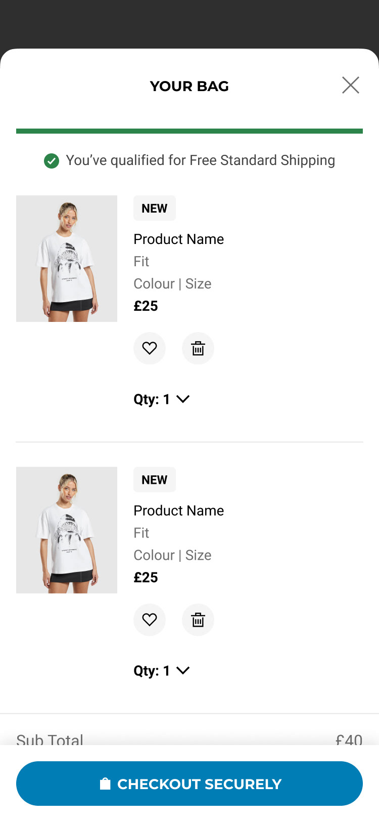Remove first product using trash icon
The width and height of the screenshot is (379, 822).
(198, 348)
